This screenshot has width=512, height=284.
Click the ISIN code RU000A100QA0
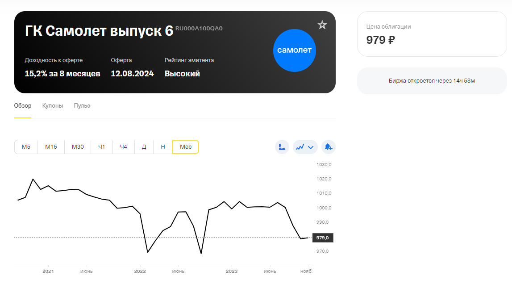coord(199,29)
